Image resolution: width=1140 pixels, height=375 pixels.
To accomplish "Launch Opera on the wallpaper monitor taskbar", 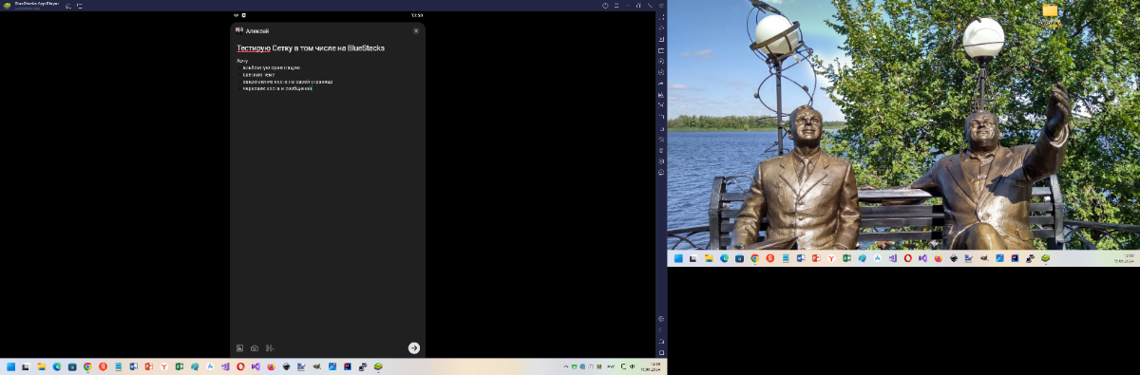I will point(907,258).
